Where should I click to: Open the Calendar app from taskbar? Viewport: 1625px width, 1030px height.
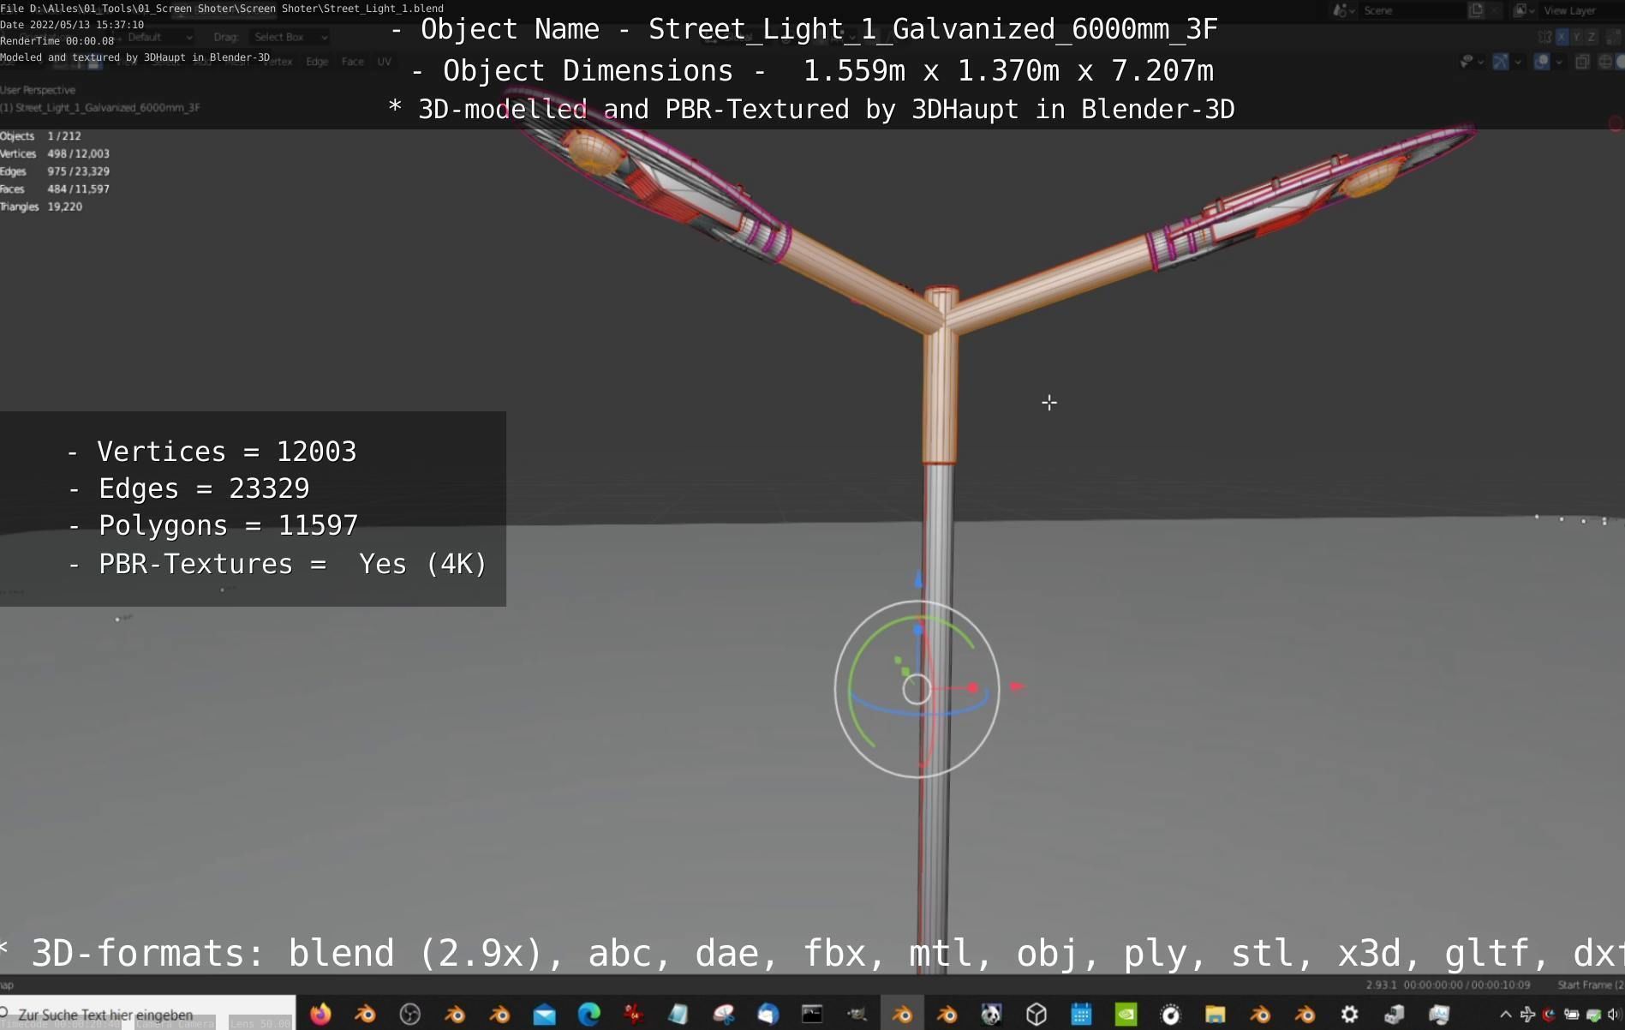[1081, 1015]
